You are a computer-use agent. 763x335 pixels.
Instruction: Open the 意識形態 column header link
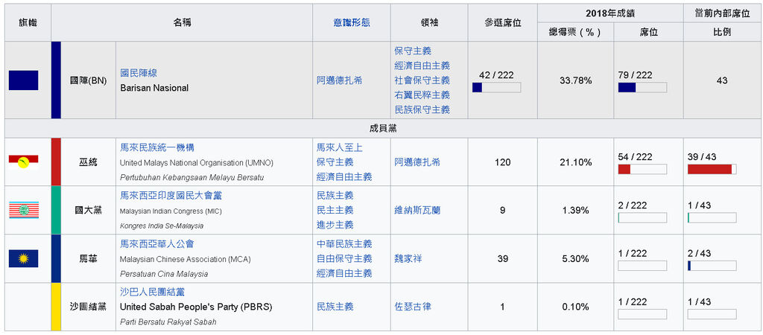352,22
